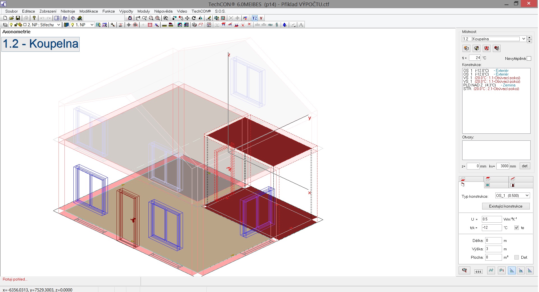The image size is (539, 292).
Task: Toggle the te checkbox next to tzk
Action: click(x=517, y=228)
